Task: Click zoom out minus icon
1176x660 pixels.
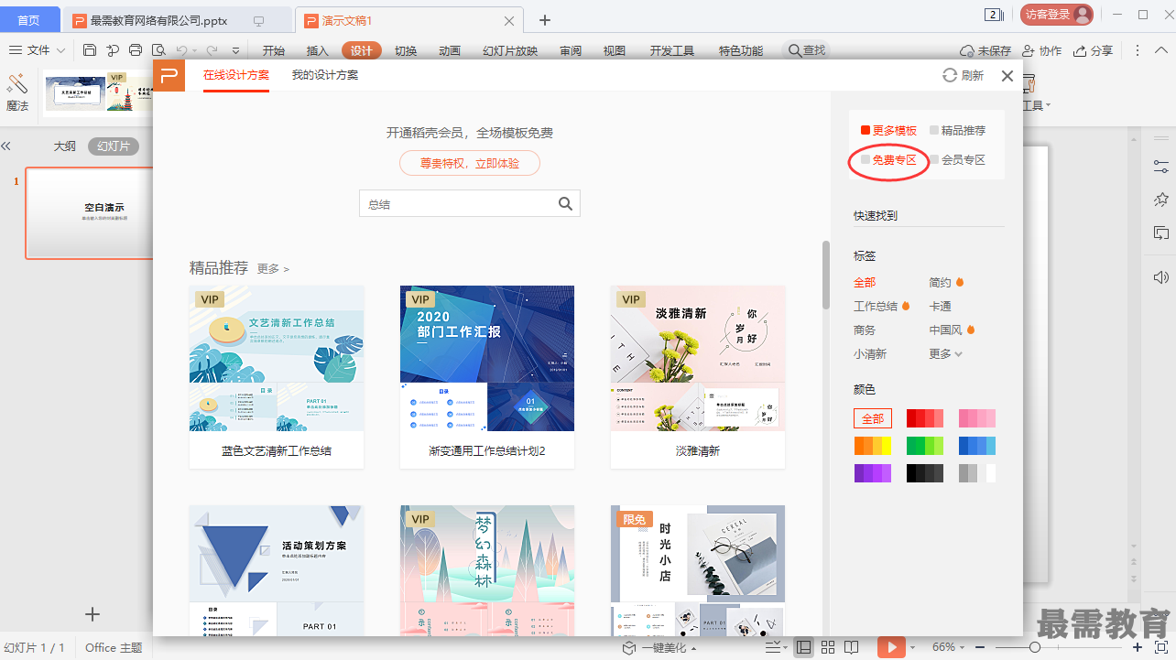Action: coord(980,647)
